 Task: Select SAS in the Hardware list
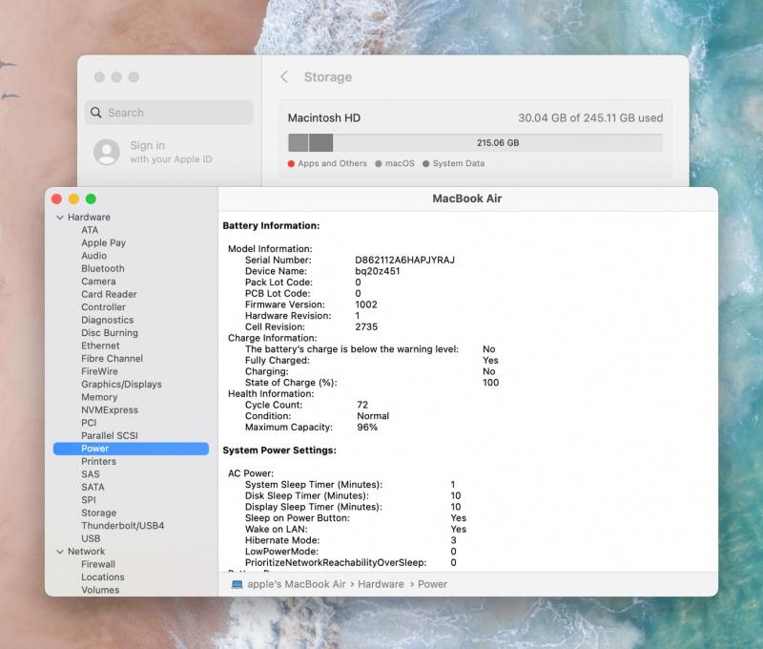91,474
